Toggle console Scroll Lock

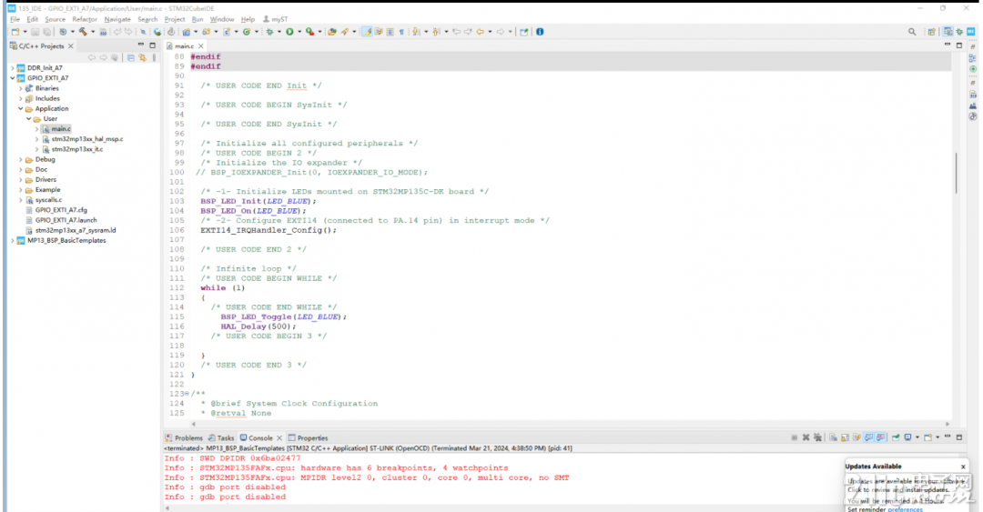point(845,437)
